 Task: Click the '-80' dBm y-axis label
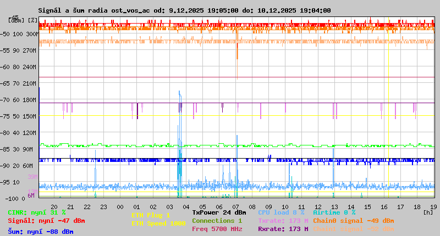point(5,133)
